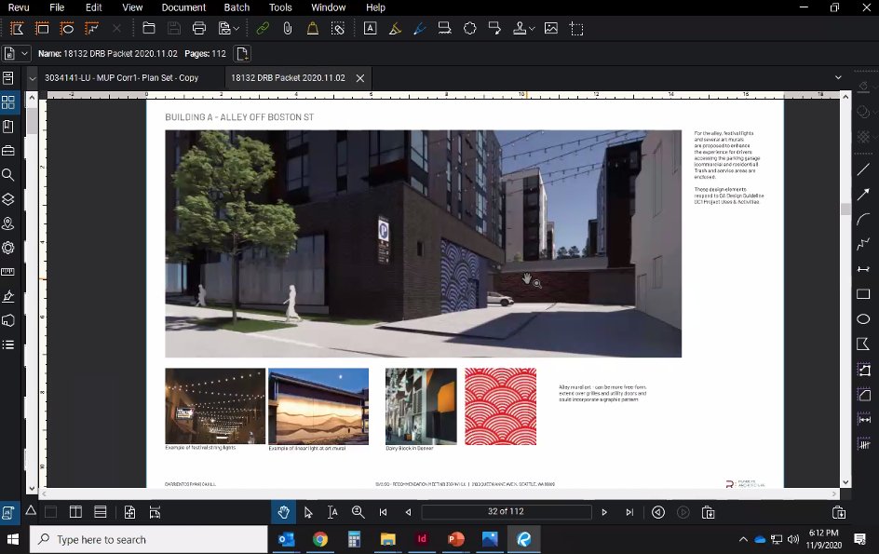
Task: Click the insert new page icon
Action: point(242,54)
